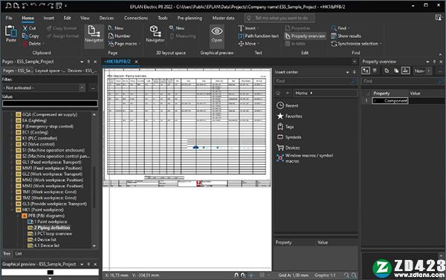Open Pages navigator panel menu arrow
This screenshot has width=446, height=280.
(x=82, y=62)
